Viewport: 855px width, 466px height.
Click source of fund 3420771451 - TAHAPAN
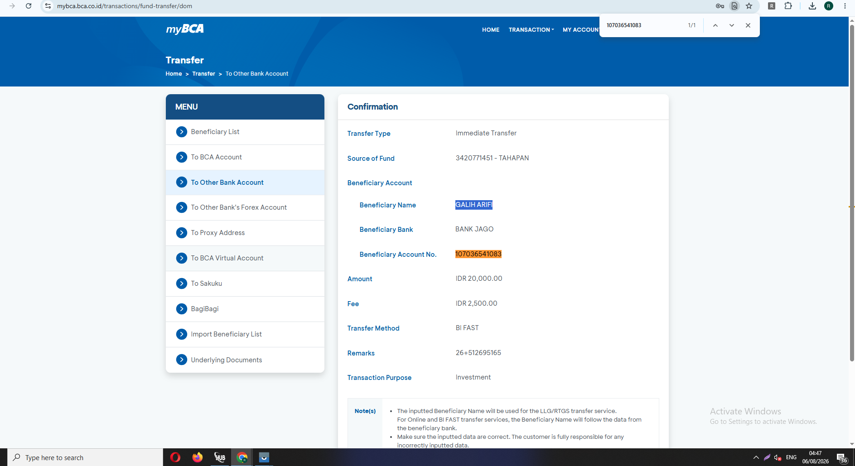[492, 158]
